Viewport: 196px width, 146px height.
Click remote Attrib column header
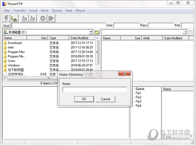(152, 38)
